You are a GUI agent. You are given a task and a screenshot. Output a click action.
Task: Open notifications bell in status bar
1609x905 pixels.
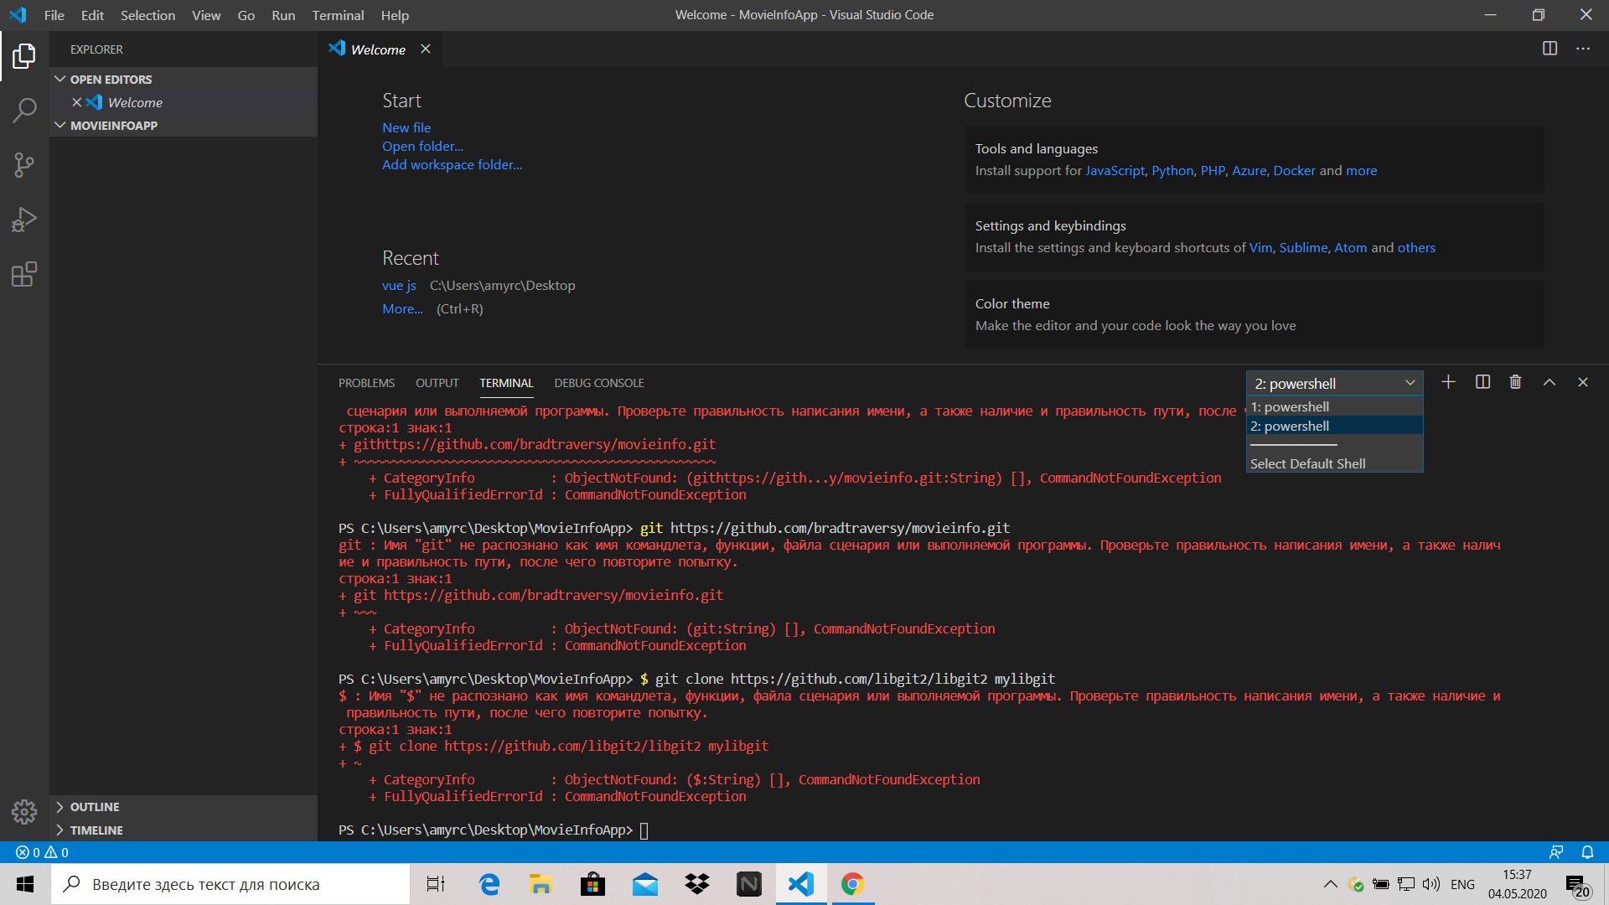click(x=1587, y=852)
